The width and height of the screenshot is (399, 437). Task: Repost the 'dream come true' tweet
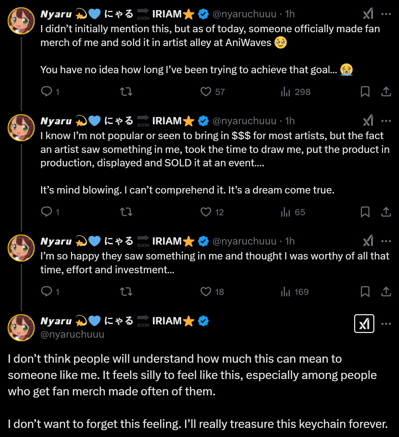[x=126, y=212]
